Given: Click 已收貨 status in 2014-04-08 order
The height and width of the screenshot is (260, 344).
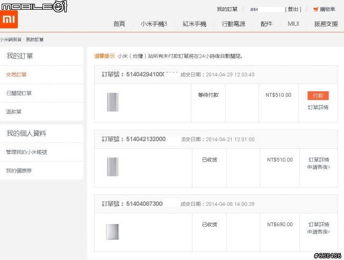Looking at the screenshot, I should tap(210, 224).
